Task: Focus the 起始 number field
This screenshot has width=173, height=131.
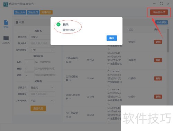Action: click(29, 62)
